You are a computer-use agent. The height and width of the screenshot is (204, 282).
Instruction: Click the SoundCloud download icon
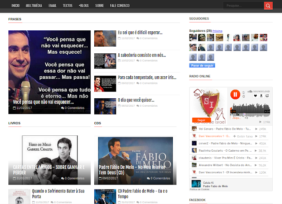(261, 96)
